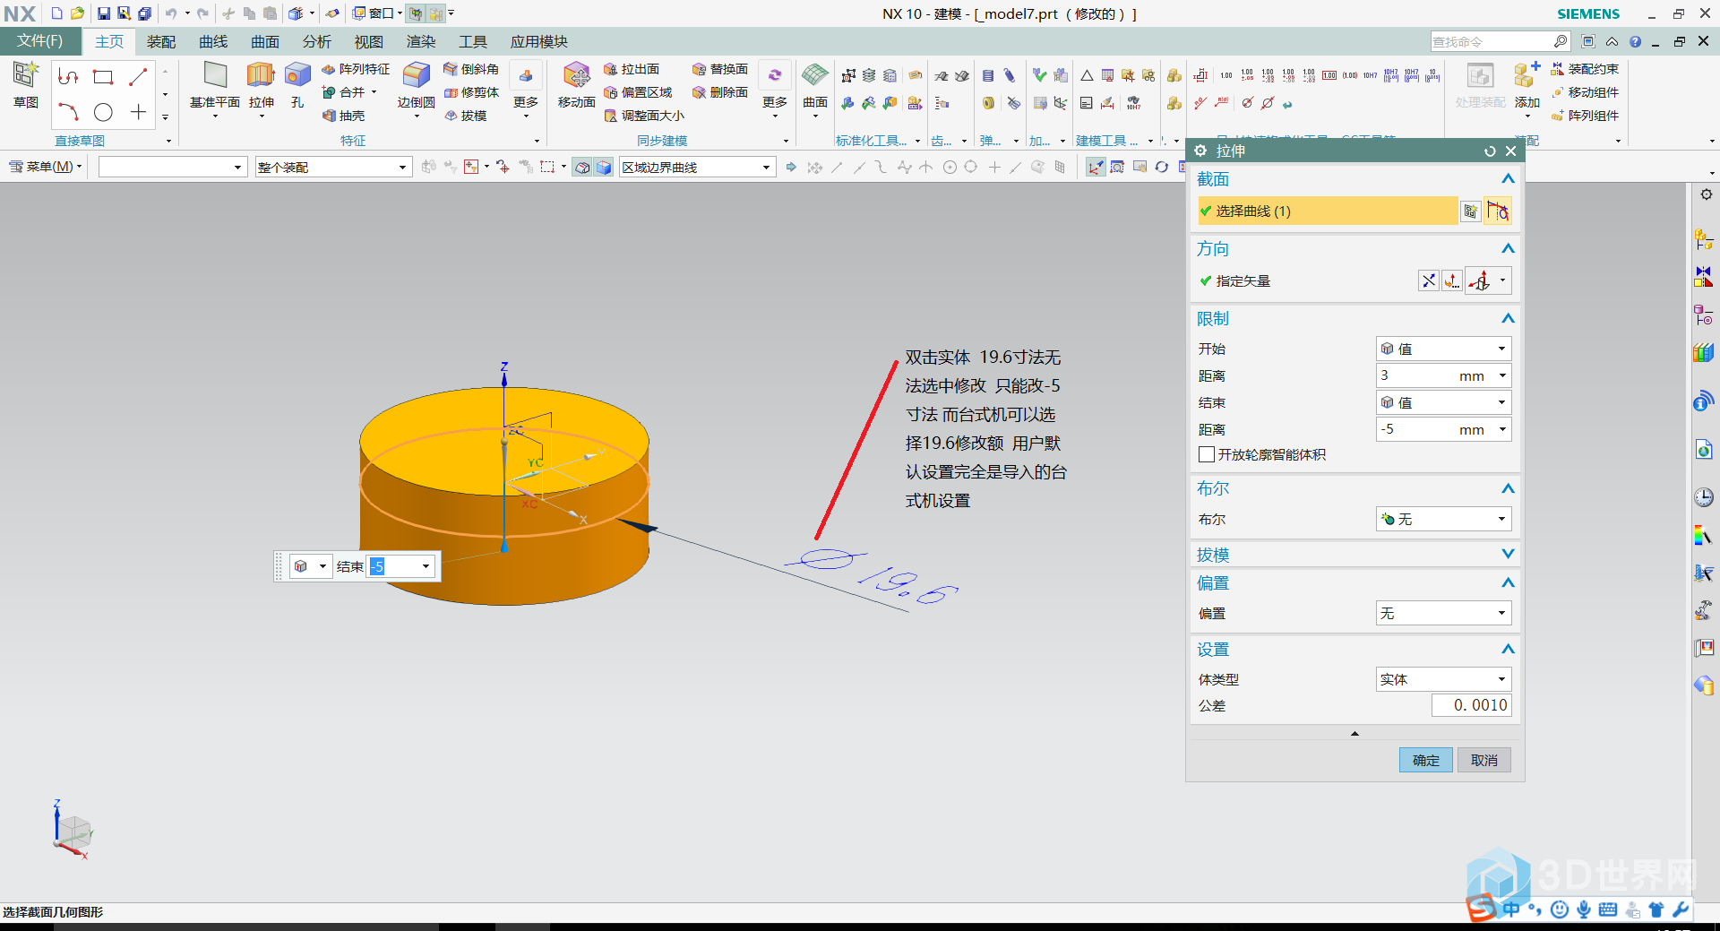Click the sketch section icon in Extrude dialog
The image size is (1720, 931).
coord(1470,211)
